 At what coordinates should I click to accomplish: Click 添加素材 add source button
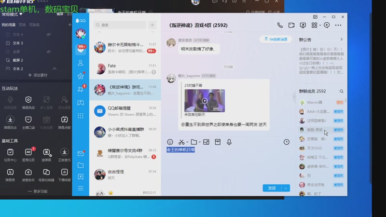point(38,75)
